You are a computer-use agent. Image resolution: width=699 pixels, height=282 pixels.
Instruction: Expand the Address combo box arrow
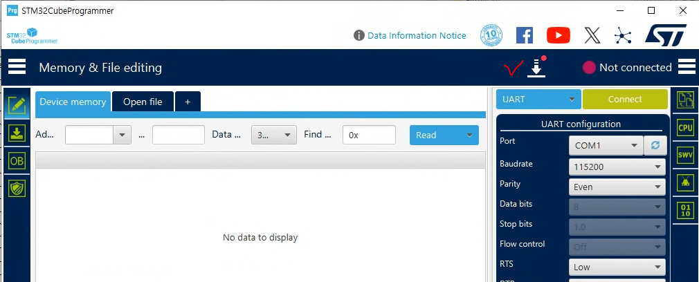tap(122, 135)
